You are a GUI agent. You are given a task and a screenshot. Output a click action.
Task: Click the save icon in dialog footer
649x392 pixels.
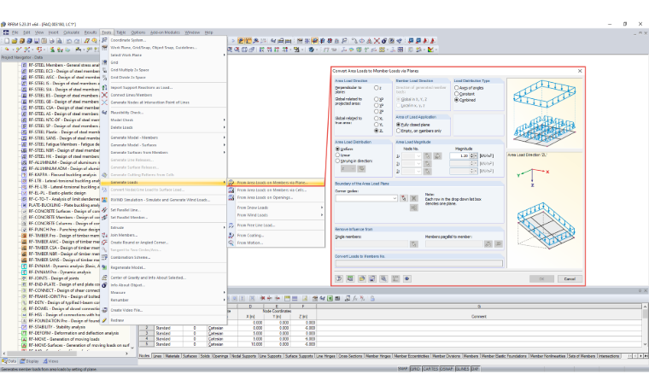(x=372, y=278)
